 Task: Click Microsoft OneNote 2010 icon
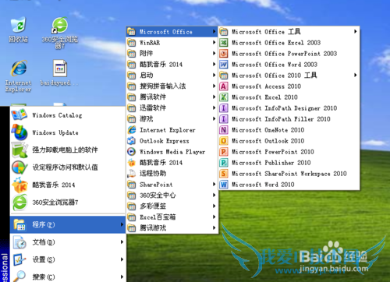[224, 130]
